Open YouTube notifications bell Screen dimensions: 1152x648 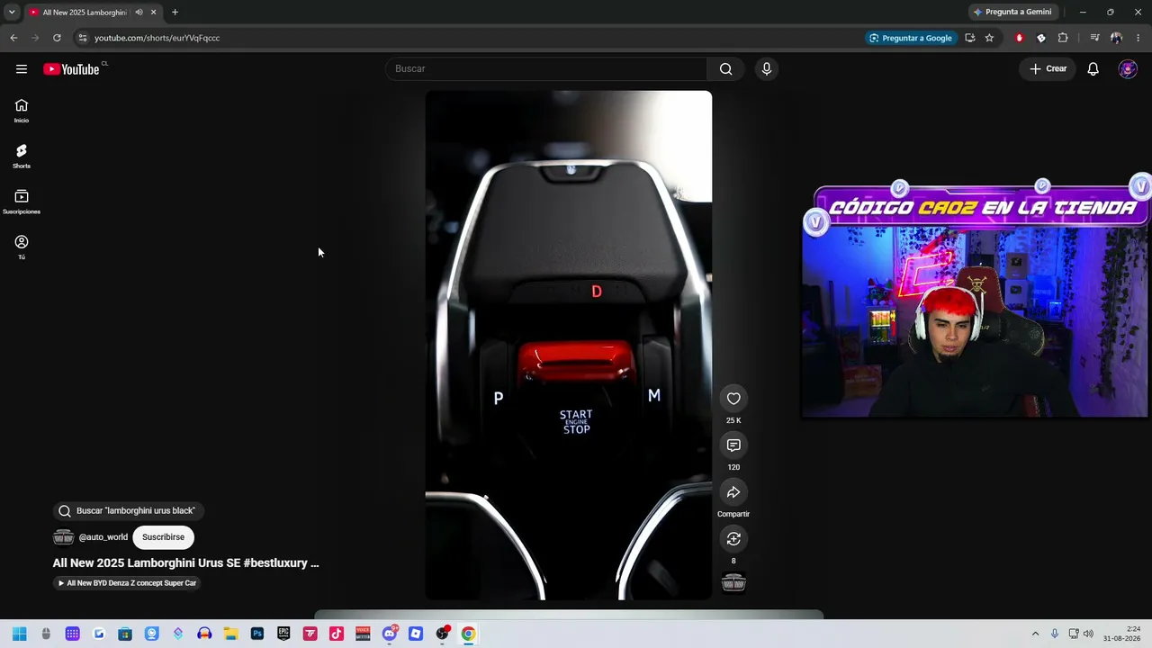pos(1093,69)
